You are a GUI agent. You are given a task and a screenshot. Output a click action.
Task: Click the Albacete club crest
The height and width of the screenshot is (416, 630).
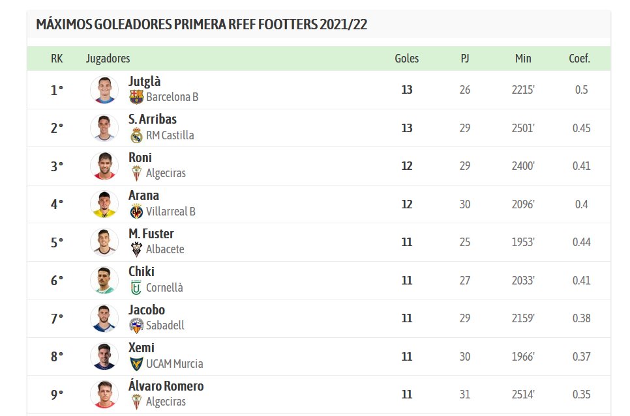[136, 249]
